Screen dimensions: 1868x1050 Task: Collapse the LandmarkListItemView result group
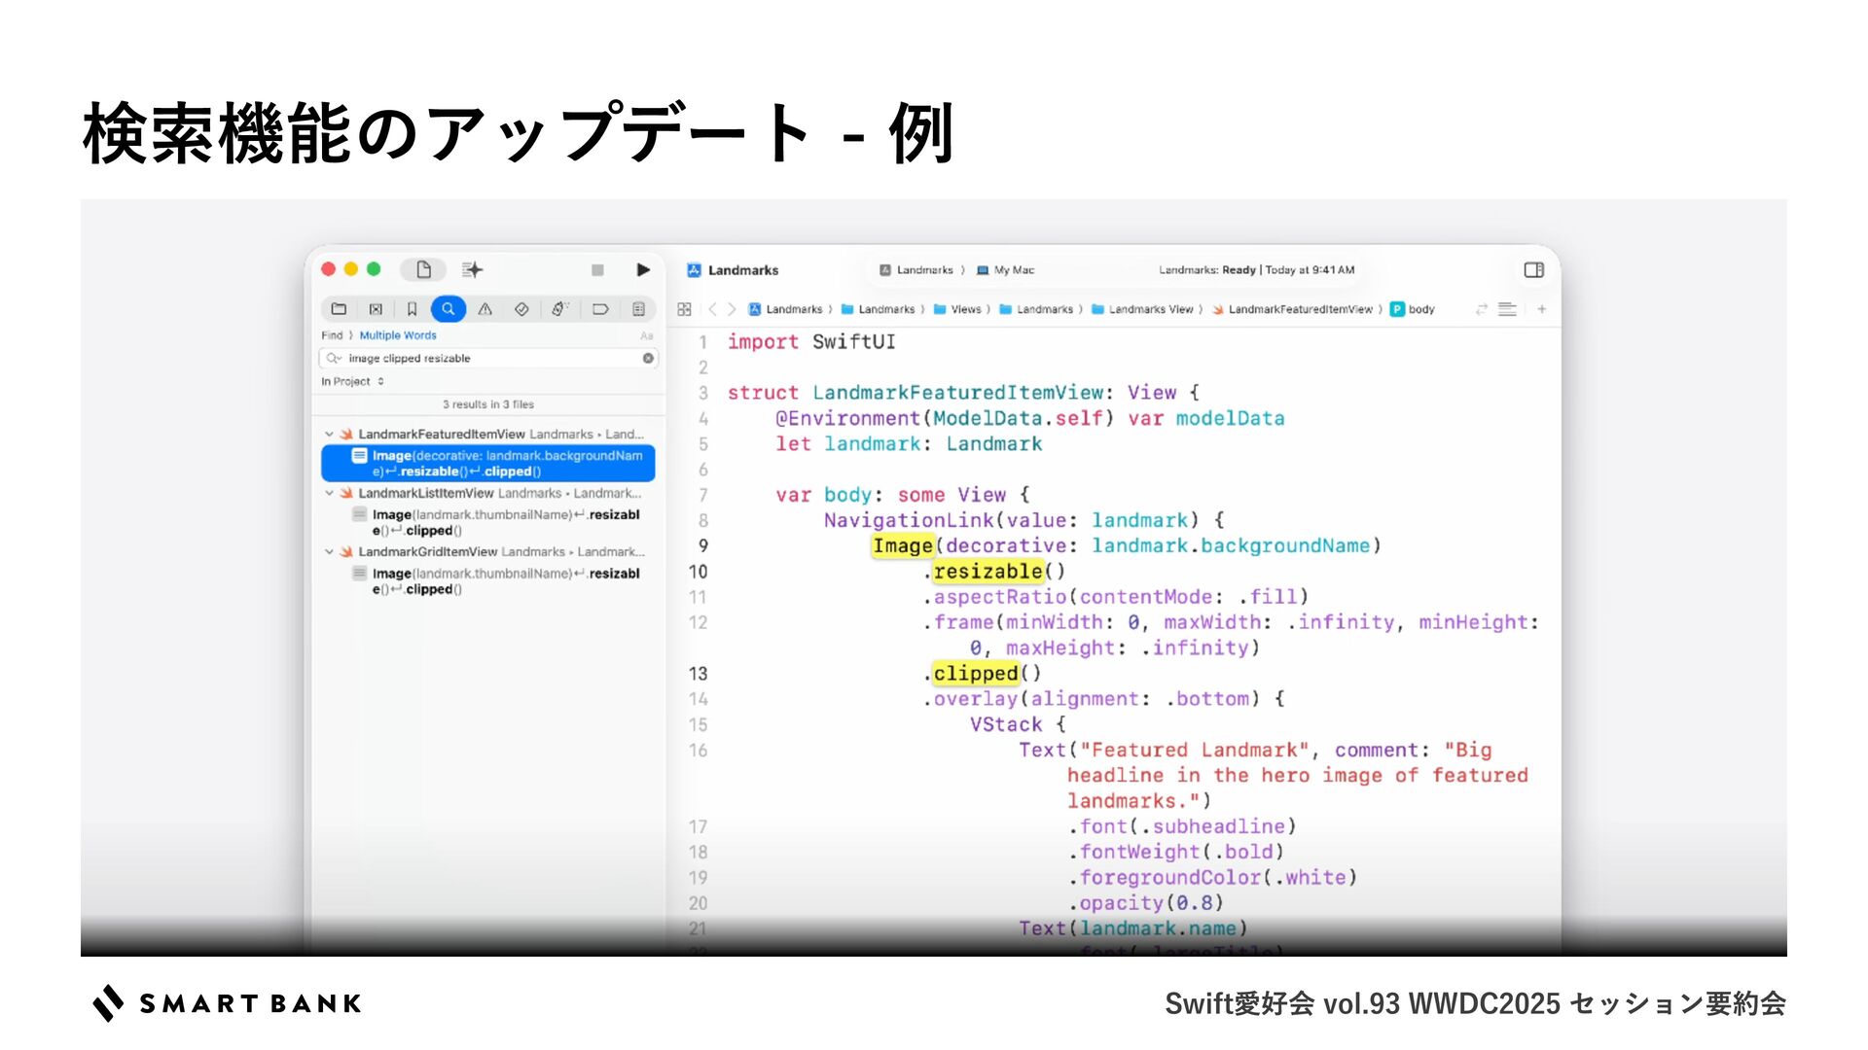point(329,493)
